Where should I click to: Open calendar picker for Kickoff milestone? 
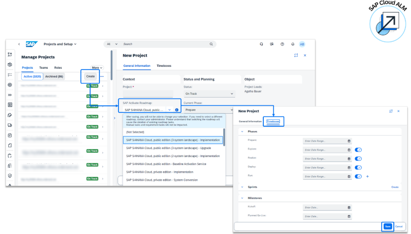click(349, 208)
